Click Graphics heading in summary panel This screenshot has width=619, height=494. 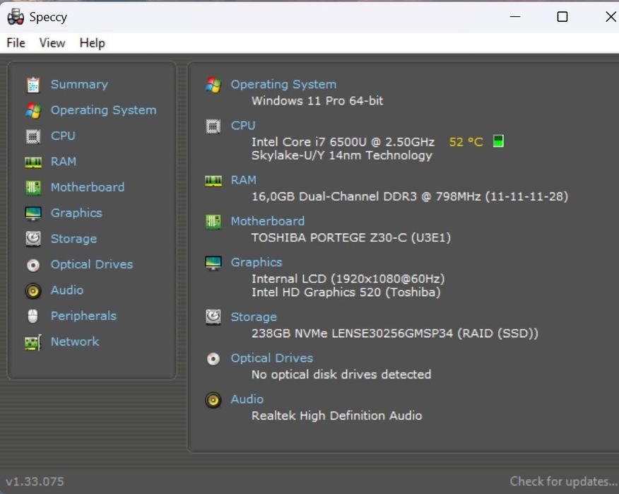257,262
